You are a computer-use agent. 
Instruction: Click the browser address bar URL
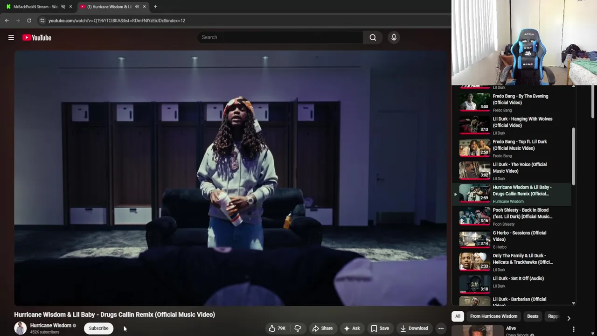tap(117, 21)
